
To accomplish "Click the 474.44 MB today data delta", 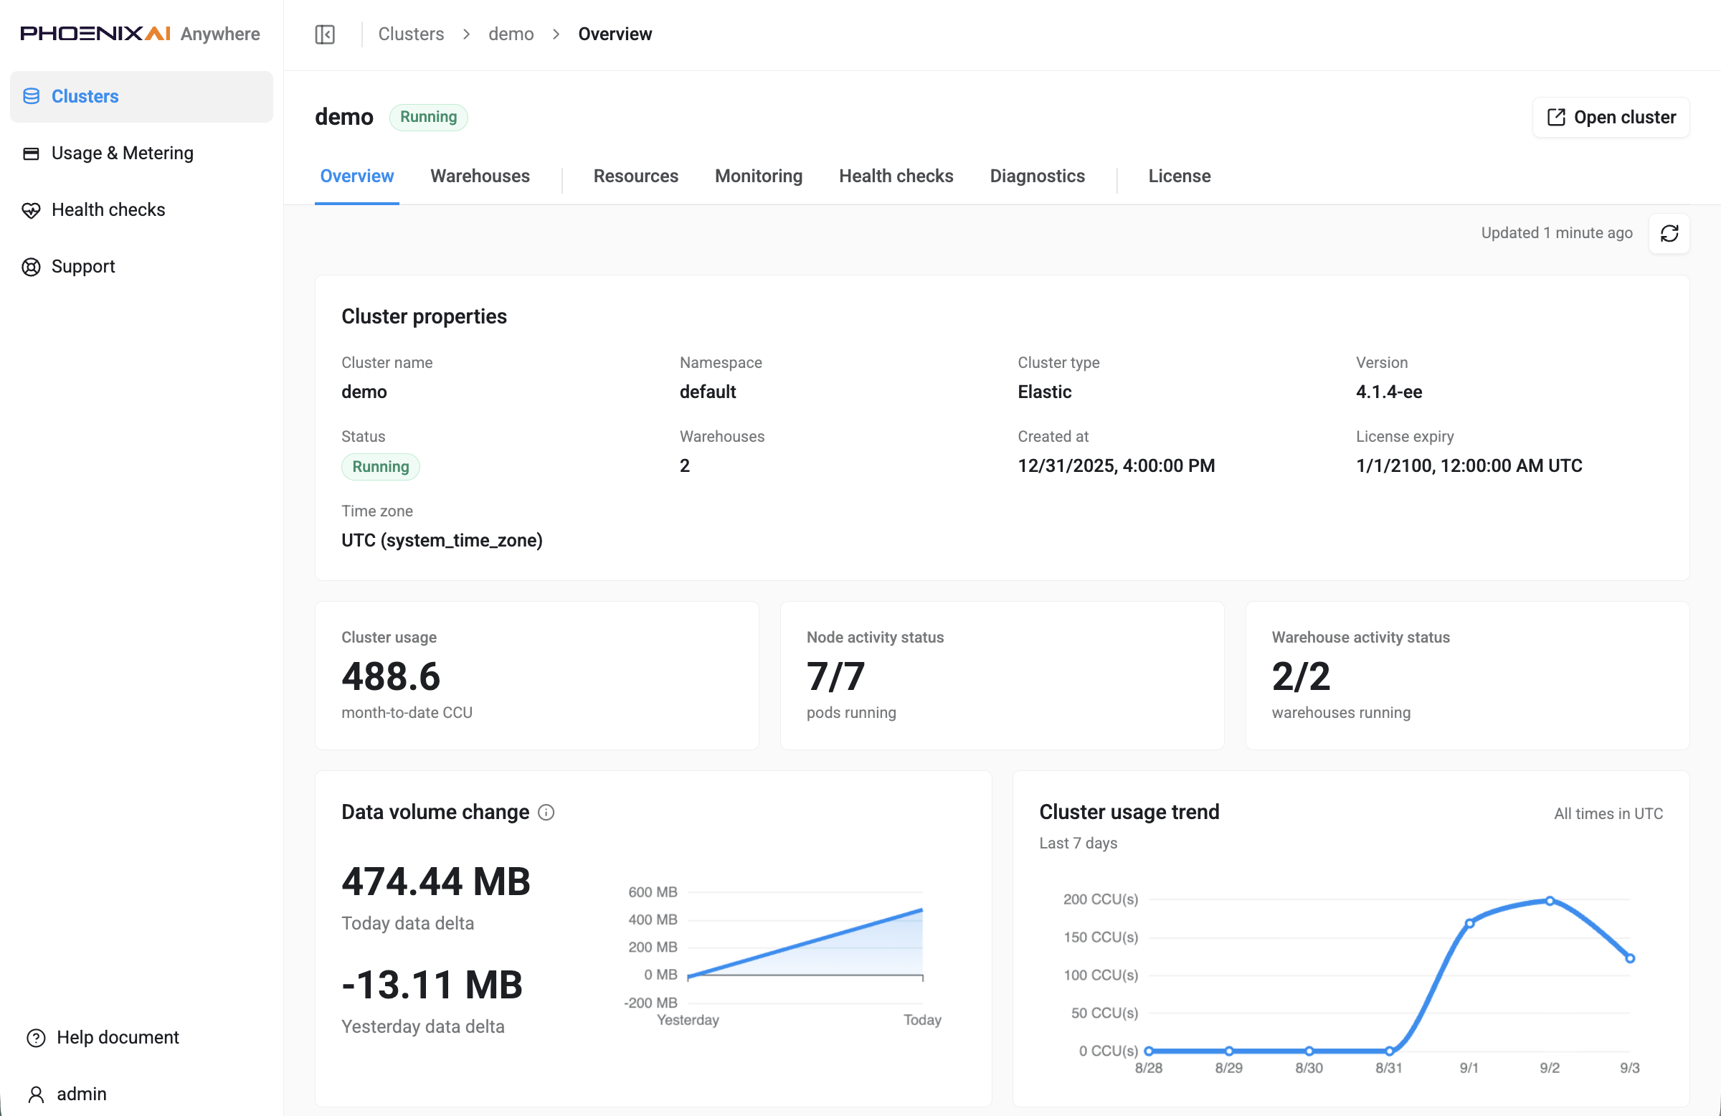I will pos(435,881).
